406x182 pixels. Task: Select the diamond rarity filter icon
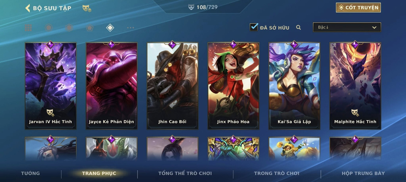click(x=110, y=28)
